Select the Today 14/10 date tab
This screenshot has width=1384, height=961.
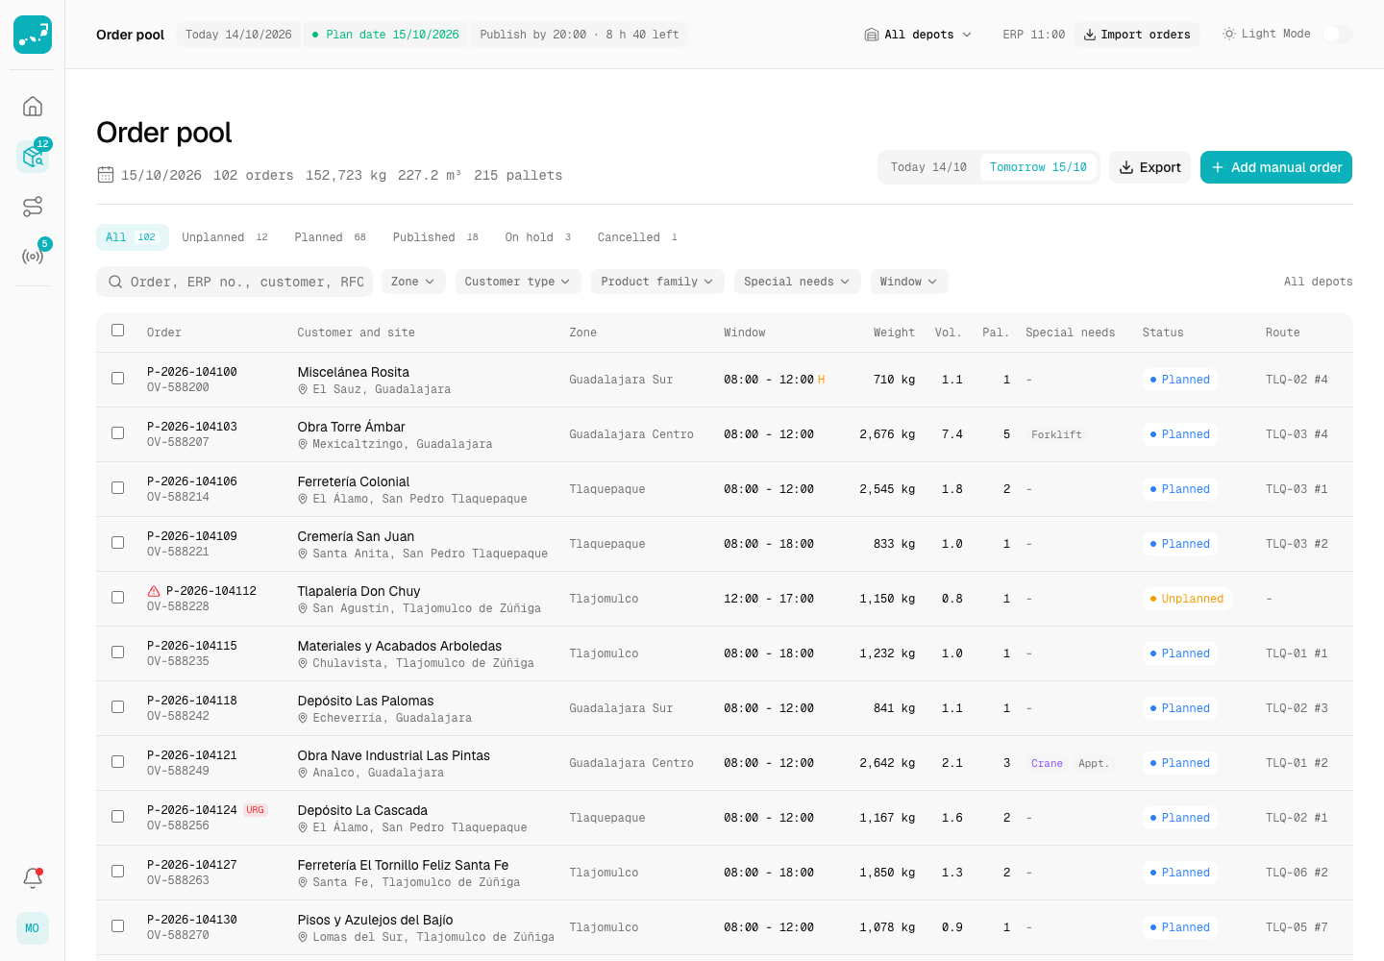coord(928,167)
